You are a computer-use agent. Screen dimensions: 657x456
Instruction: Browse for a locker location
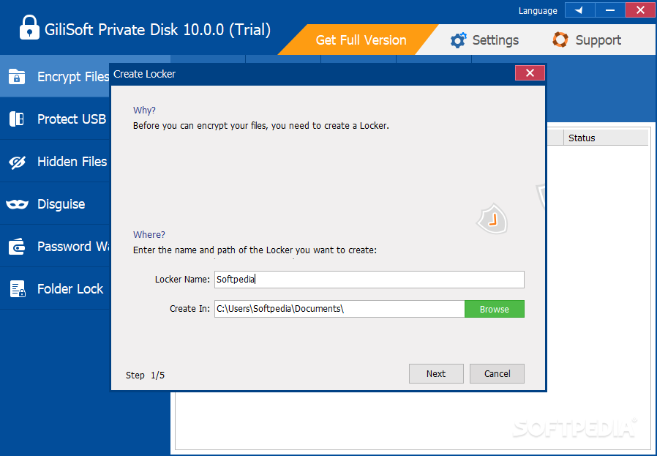click(x=495, y=309)
